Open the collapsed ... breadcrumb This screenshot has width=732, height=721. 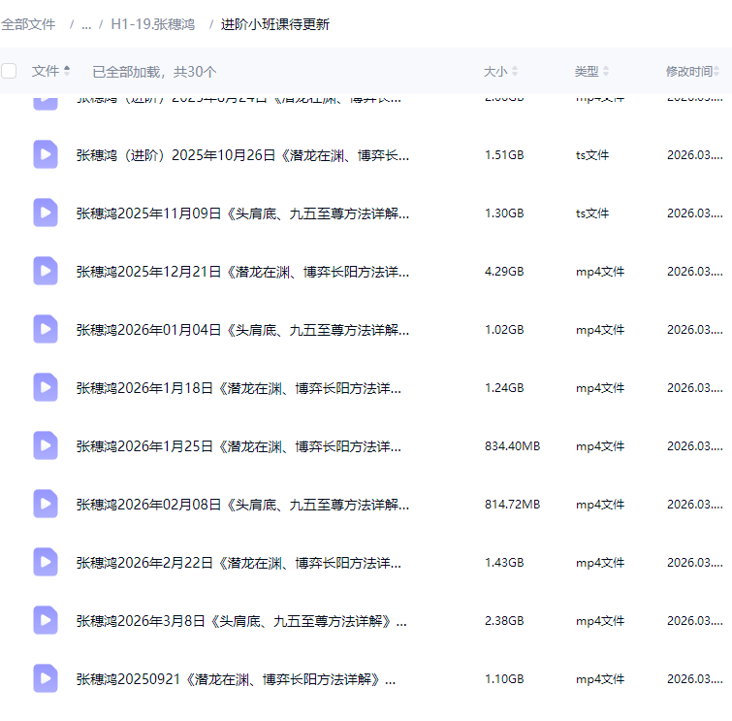click(86, 25)
